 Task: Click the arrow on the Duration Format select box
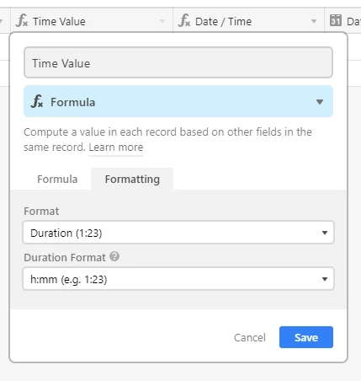[x=325, y=279]
